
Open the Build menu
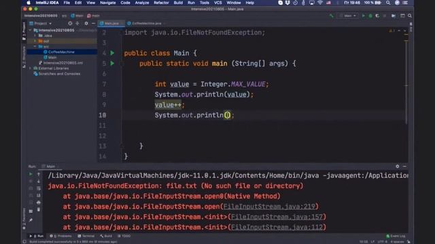(x=178, y=3)
